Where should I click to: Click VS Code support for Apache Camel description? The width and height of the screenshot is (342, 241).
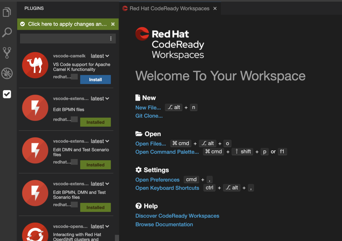coord(82,67)
